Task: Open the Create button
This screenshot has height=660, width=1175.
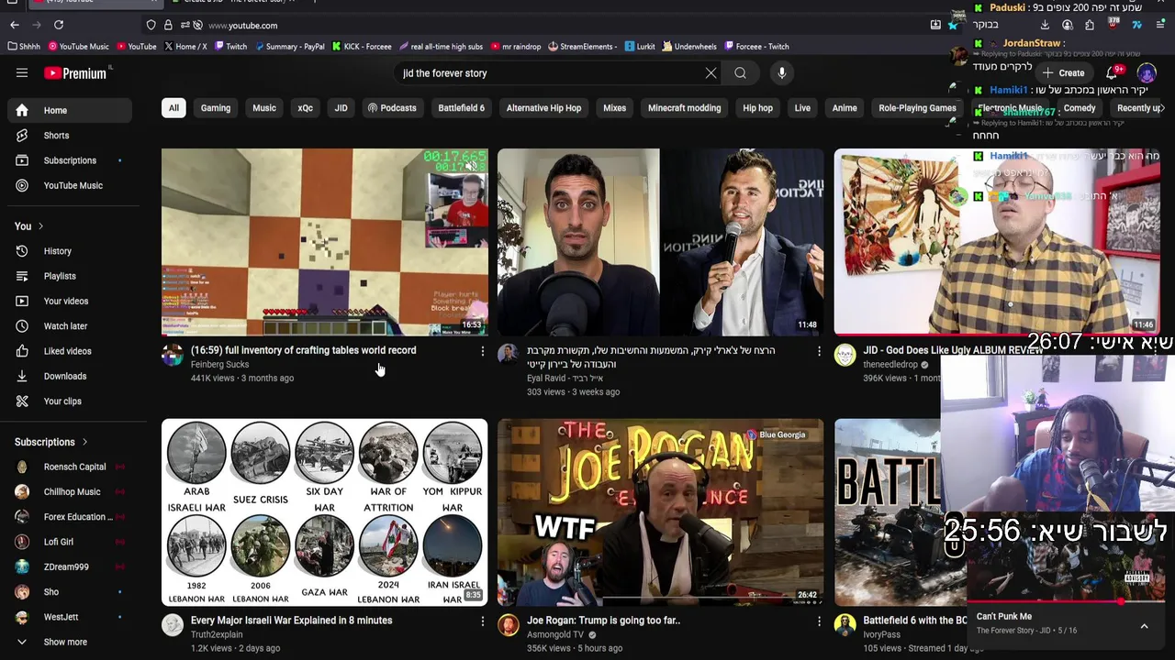Action: point(1063,73)
